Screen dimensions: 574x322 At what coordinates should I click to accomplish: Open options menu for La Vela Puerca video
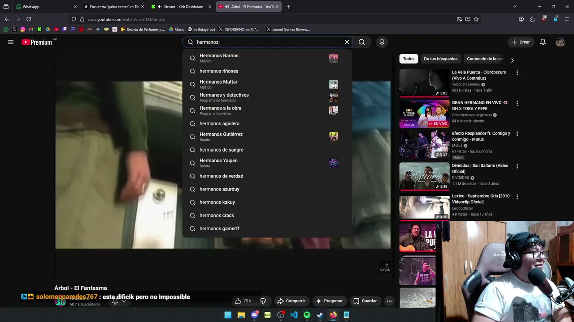[x=517, y=73]
